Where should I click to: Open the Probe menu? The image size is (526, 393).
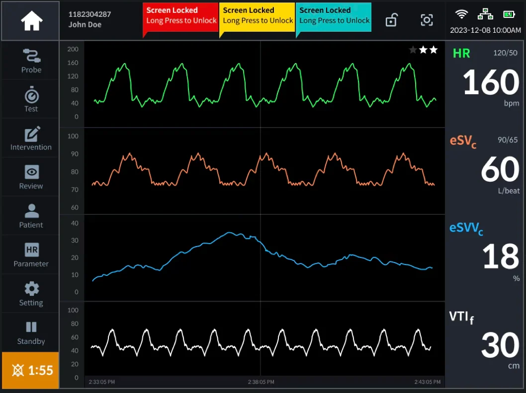31,61
